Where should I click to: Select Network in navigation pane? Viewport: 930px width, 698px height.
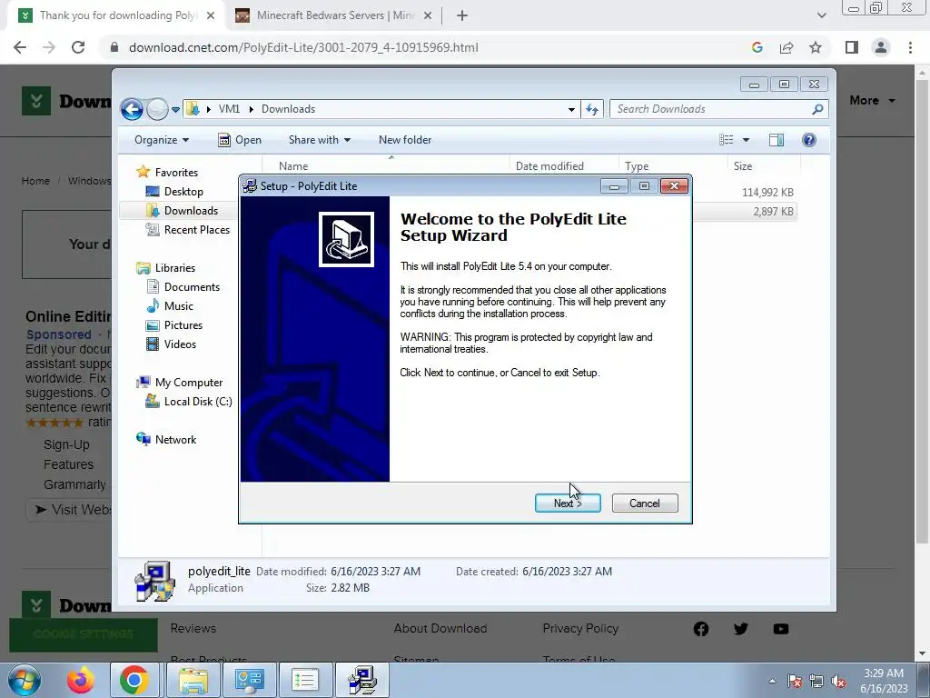(175, 440)
